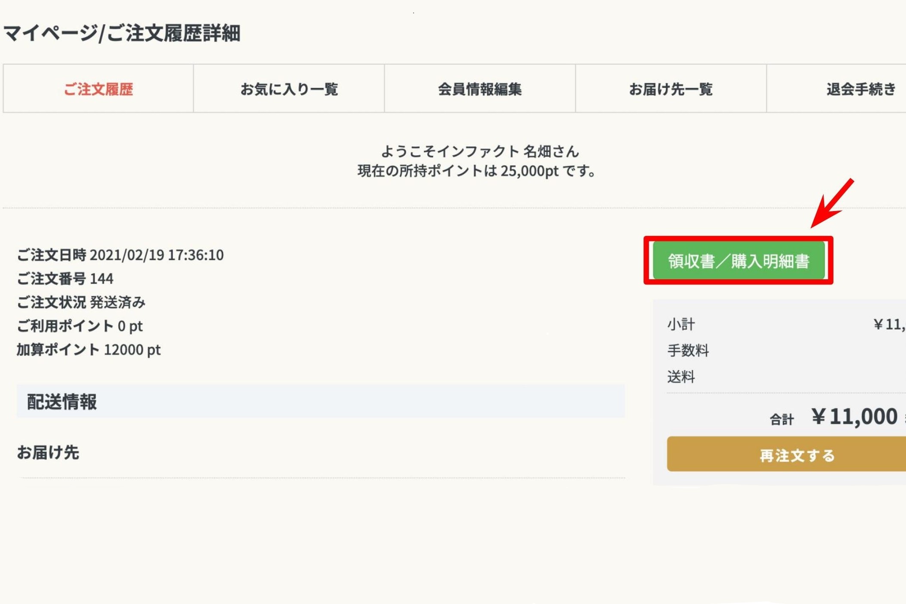This screenshot has height=604, width=906.
Task: Click the 加算ポイント 12000 pt text
Action: point(89,350)
